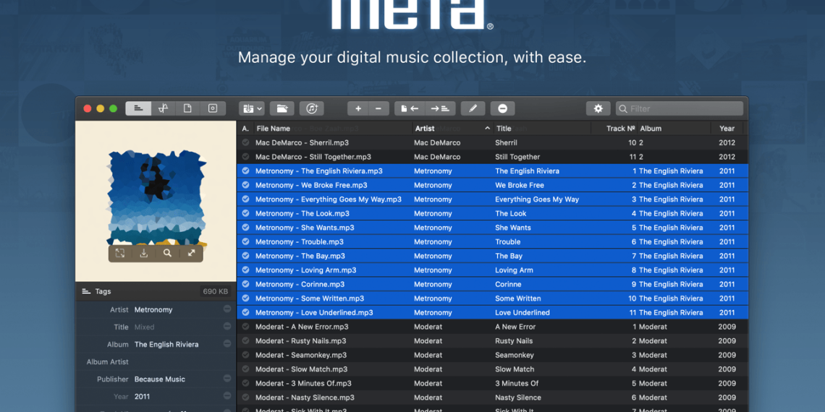
Task: Click the open folder toolbar icon
Action: point(282,108)
